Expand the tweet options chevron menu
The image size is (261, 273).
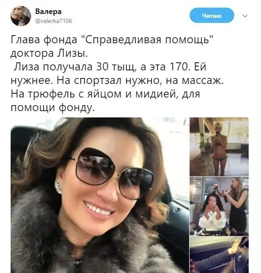tap(245, 16)
